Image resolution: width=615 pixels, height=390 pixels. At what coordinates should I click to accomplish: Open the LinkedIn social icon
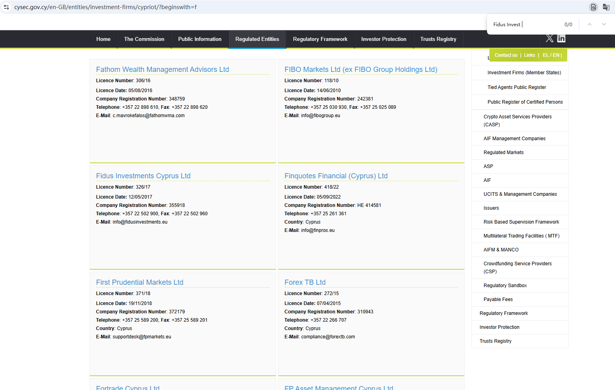point(561,39)
